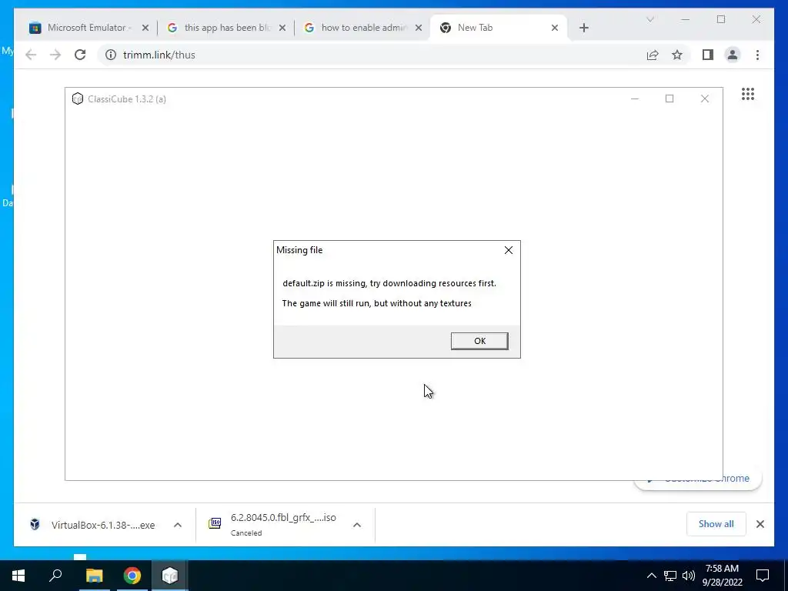This screenshot has width=788, height=591.
Task: Open Windows Start menu
Action: [18, 576]
